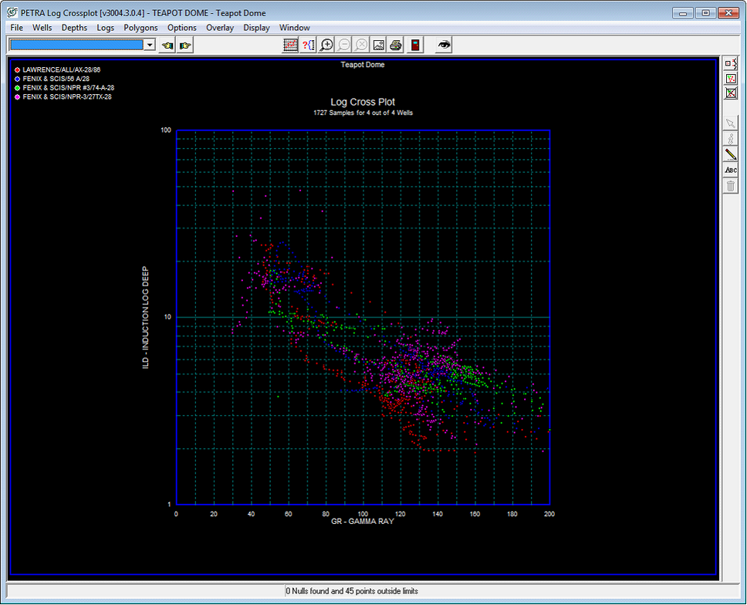Click the printer icon

tap(396, 46)
